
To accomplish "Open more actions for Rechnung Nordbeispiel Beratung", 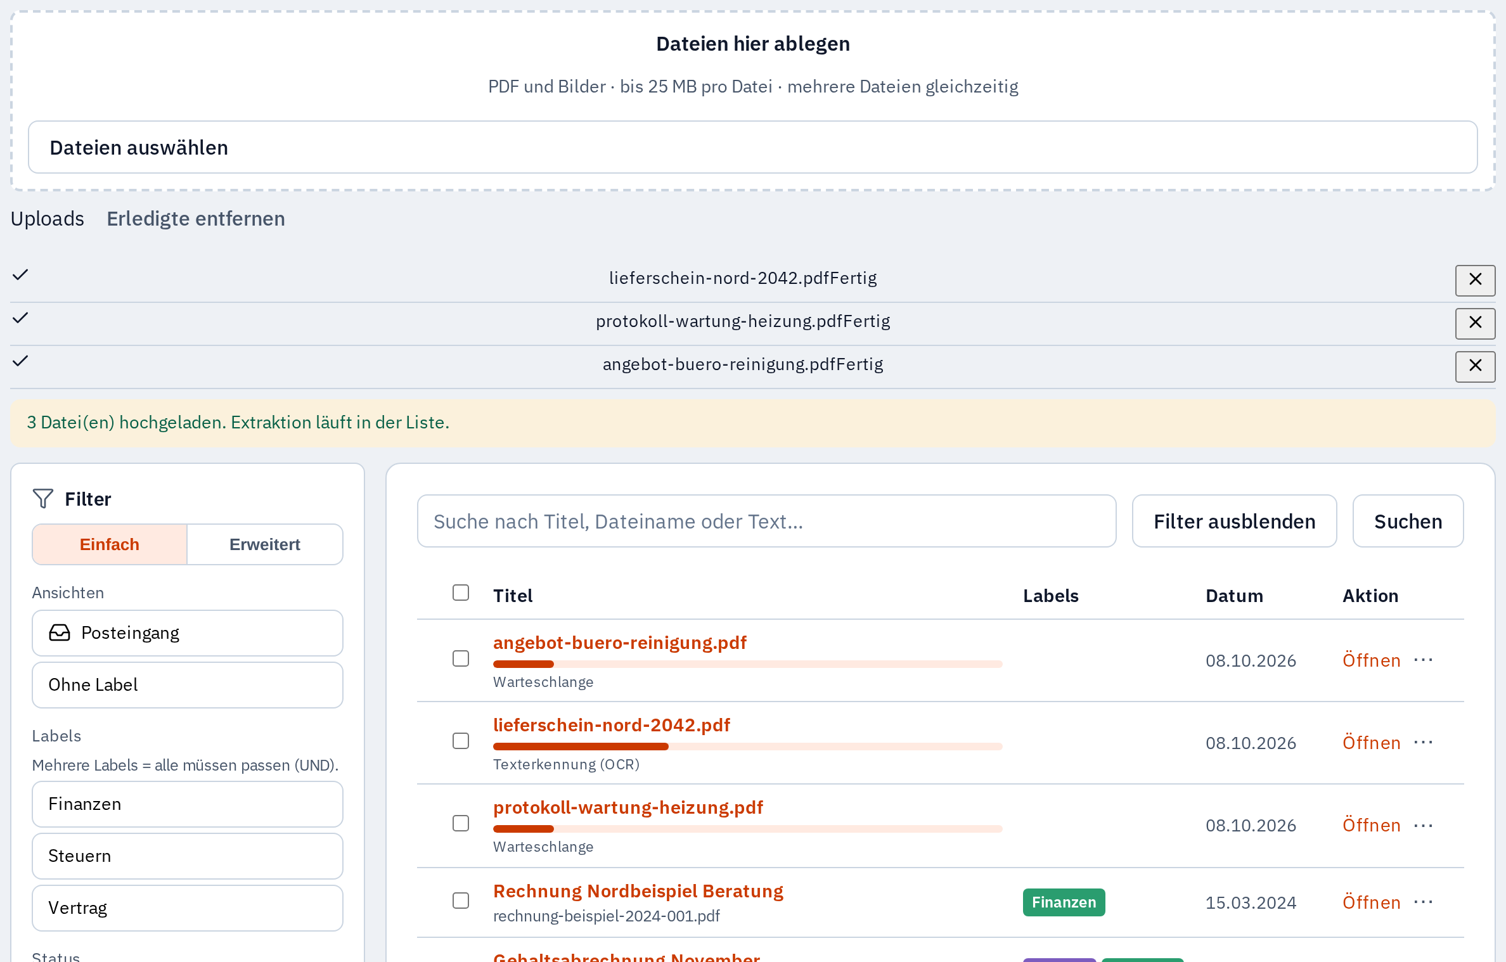I will (1423, 902).
